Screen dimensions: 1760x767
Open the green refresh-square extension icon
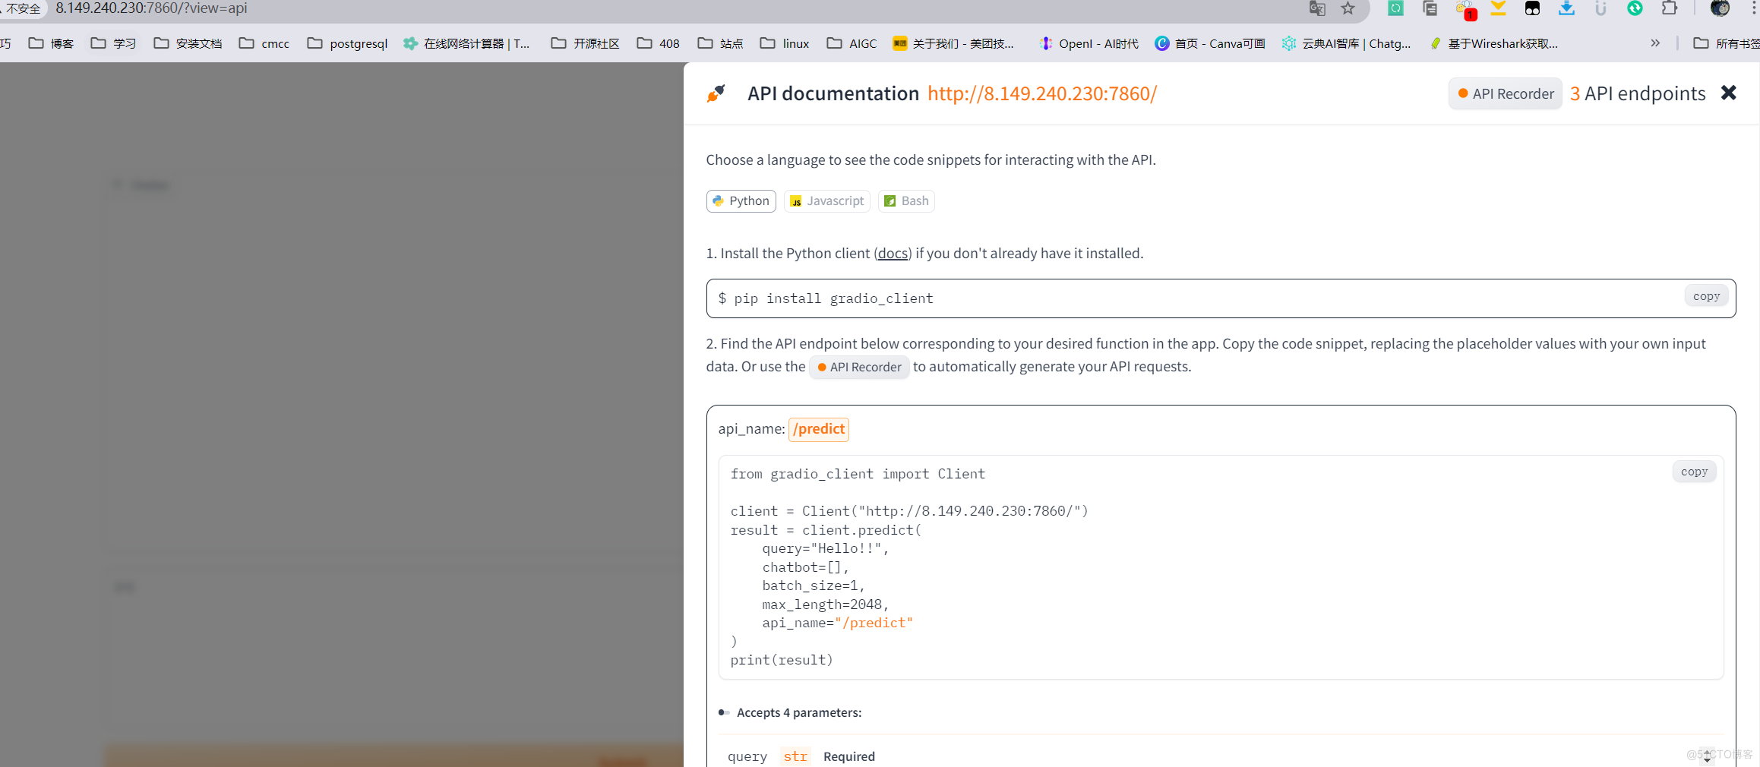(x=1395, y=8)
